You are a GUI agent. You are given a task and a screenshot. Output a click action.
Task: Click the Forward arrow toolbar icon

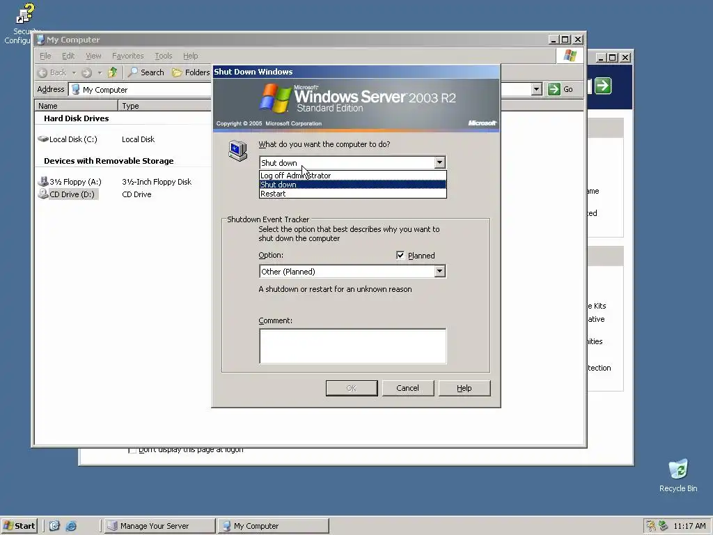click(x=87, y=72)
